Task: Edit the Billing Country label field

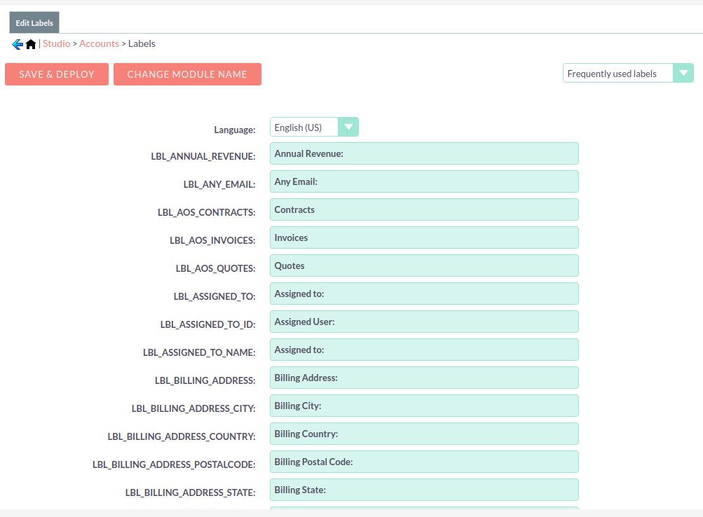Action: click(424, 434)
